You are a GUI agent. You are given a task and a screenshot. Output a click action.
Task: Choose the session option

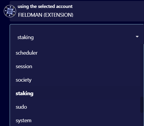tap(24, 66)
